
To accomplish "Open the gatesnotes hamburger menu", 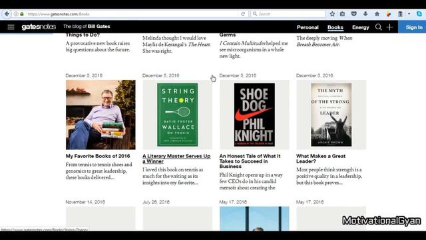I will tap(11, 27).
